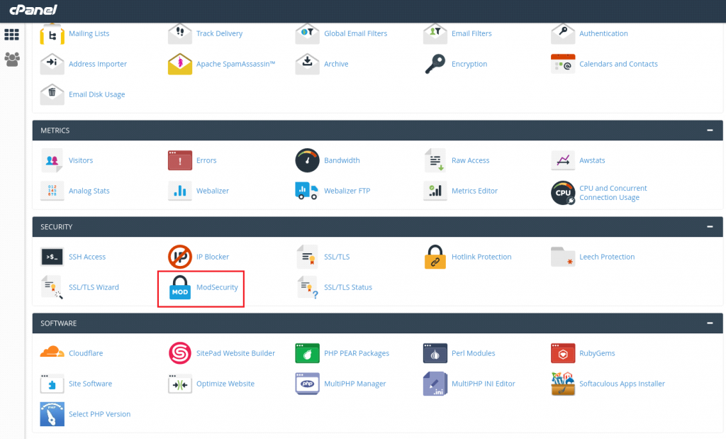726x439 pixels.
Task: Click the SSL/TLS Status icon
Action: tap(308, 287)
